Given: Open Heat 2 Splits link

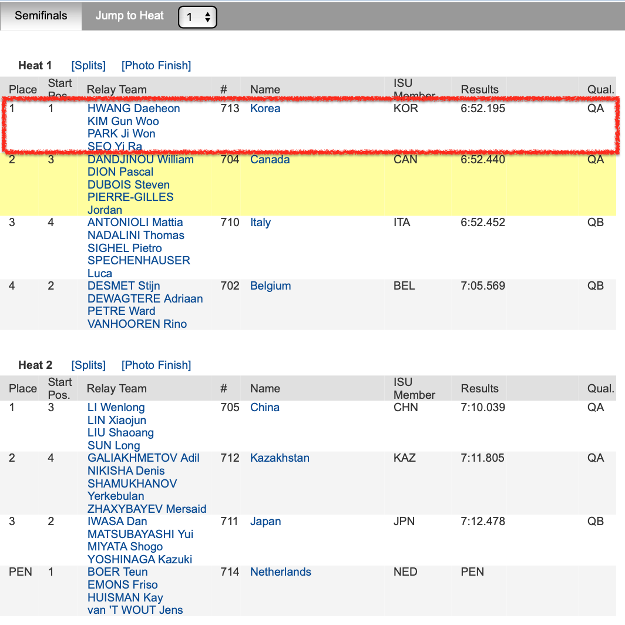Looking at the screenshot, I should click(88, 365).
